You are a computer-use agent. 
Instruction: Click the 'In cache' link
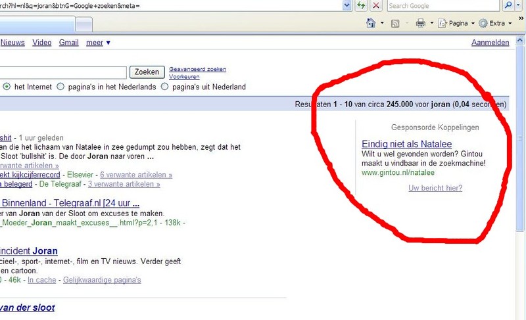click(x=42, y=280)
